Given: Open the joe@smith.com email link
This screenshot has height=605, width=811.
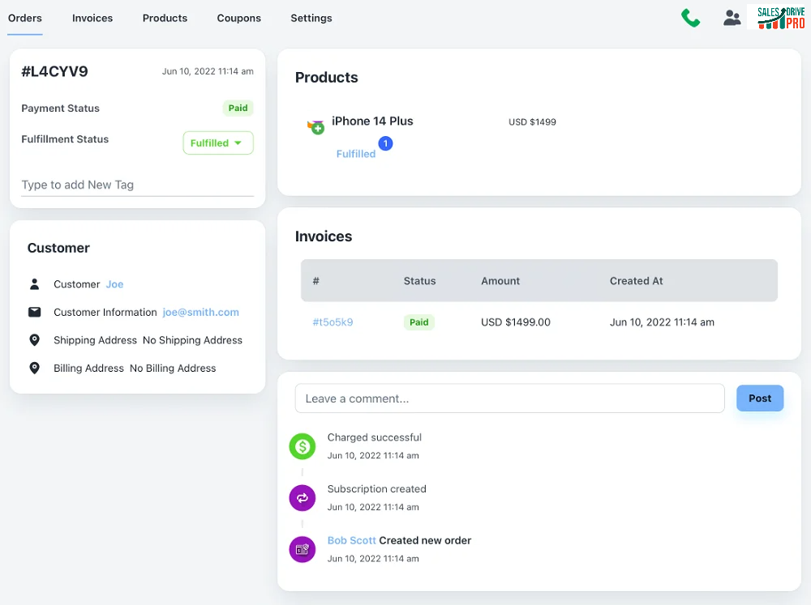Looking at the screenshot, I should [x=200, y=312].
